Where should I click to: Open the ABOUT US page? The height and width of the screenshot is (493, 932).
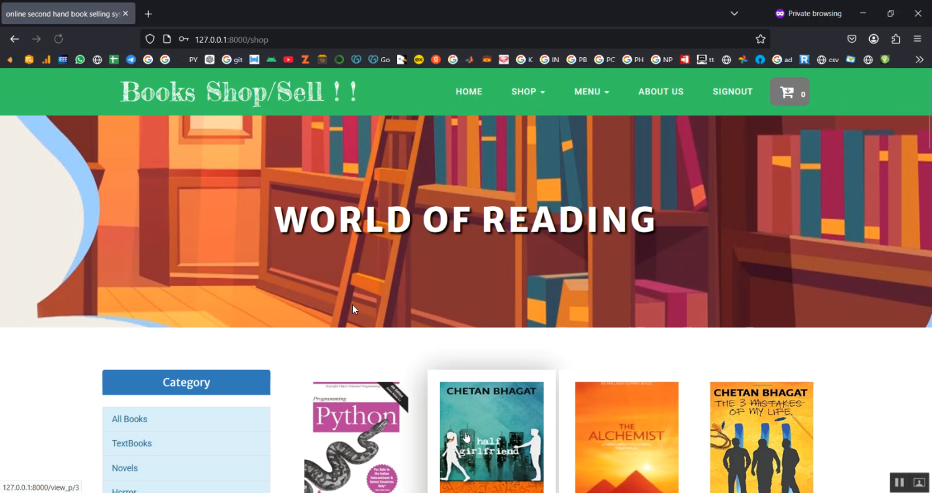click(x=661, y=92)
